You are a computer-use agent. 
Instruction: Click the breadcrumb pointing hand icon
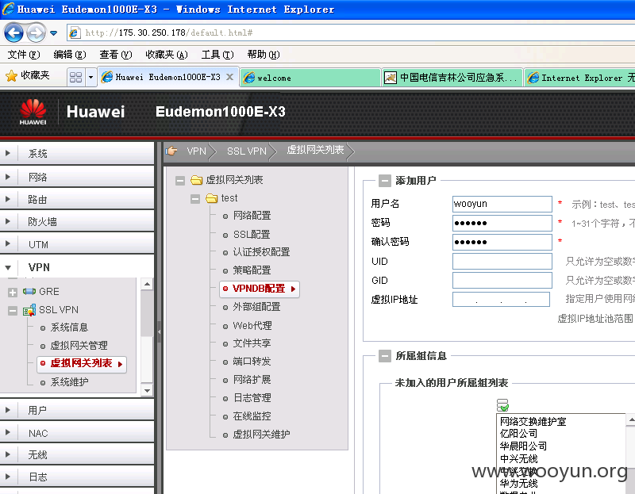(171, 151)
